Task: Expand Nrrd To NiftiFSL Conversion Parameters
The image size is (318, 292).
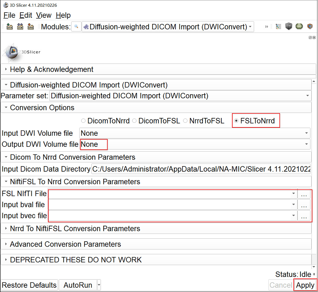Action: tap(75, 229)
